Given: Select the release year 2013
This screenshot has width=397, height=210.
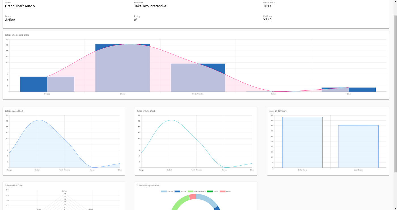Looking at the screenshot, I should click(x=267, y=6).
